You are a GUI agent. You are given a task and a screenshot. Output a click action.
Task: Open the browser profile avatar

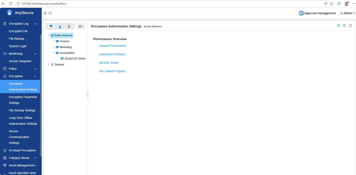(x=347, y=3)
